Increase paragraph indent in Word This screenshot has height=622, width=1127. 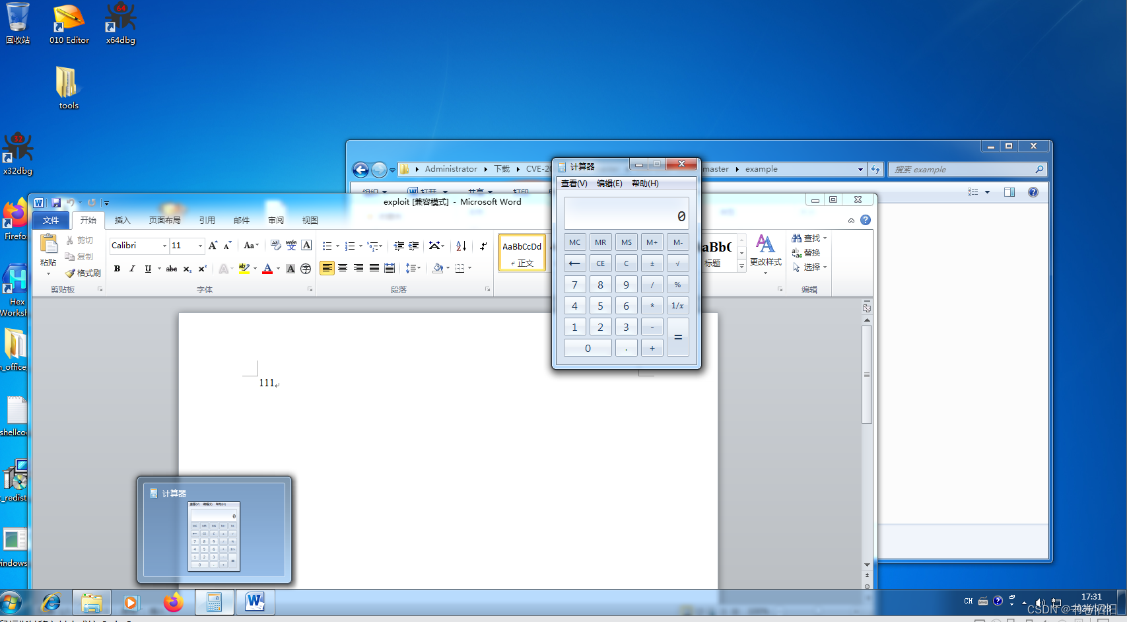tap(414, 246)
